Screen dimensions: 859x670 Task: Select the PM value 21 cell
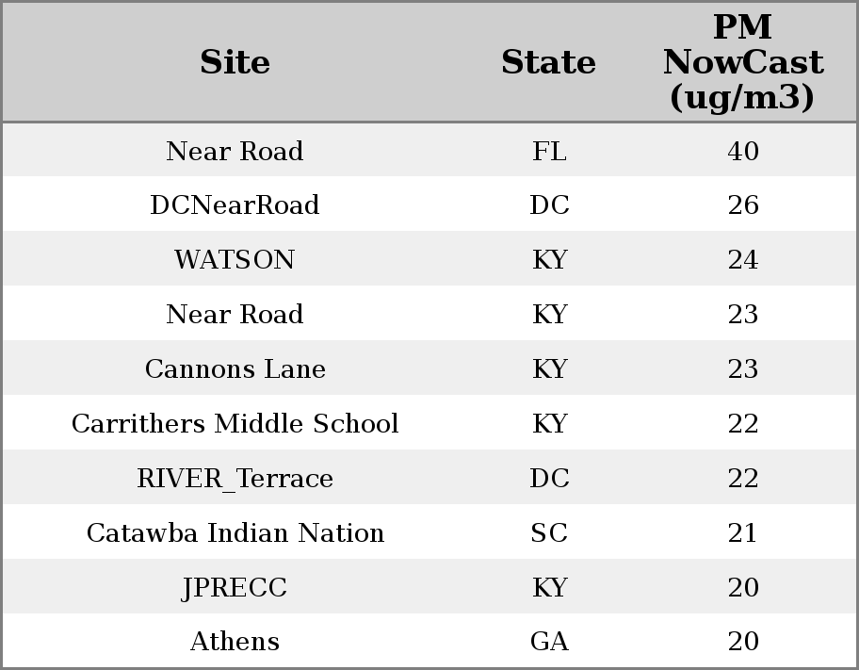(743, 532)
